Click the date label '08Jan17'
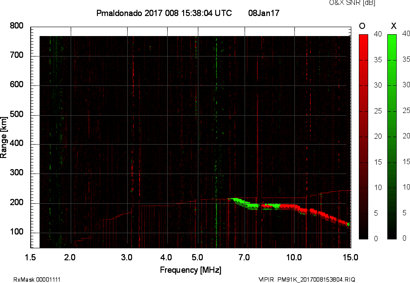This screenshot has width=410, height=283. coord(264,13)
